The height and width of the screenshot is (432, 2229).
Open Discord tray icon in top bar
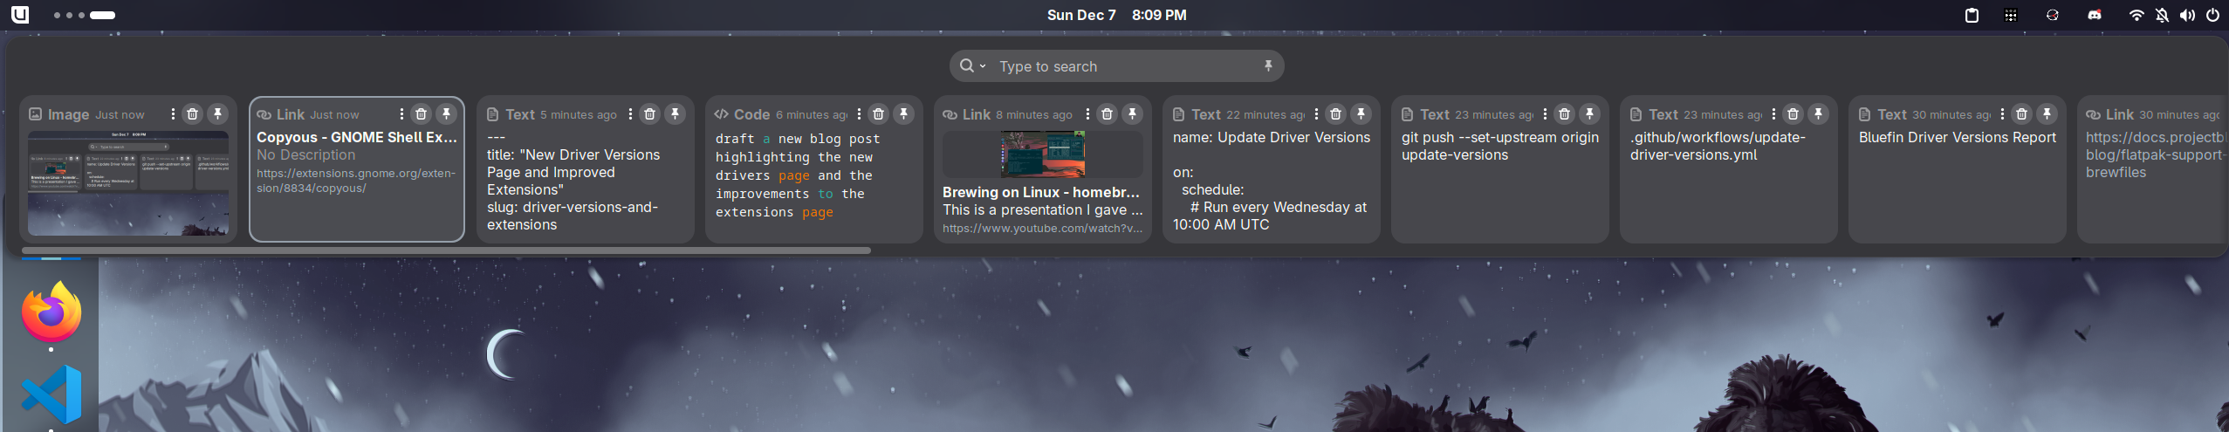2094,15
